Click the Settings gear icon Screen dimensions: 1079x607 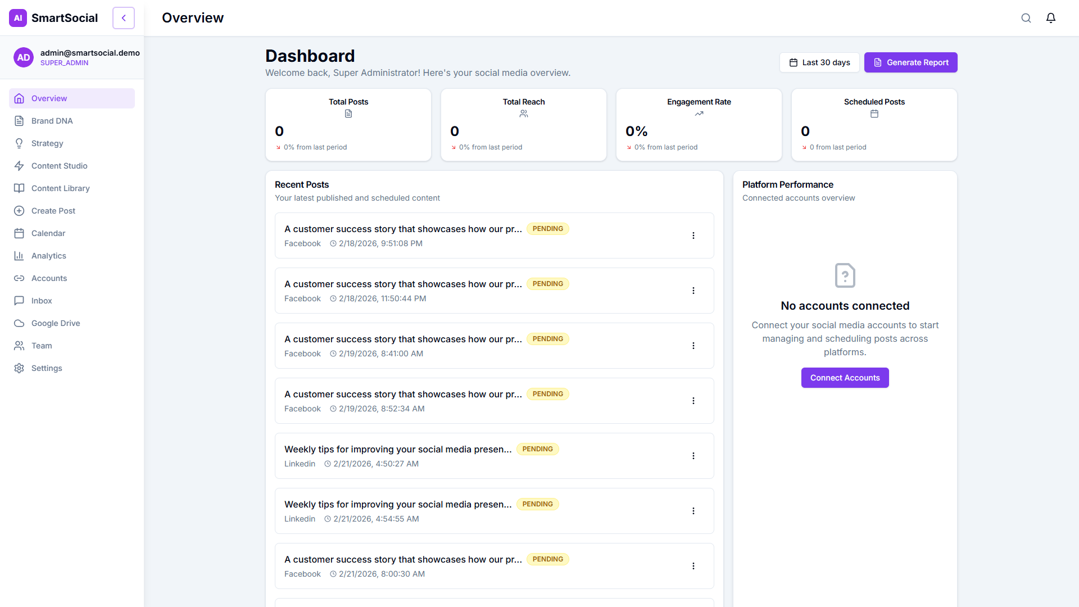click(19, 368)
